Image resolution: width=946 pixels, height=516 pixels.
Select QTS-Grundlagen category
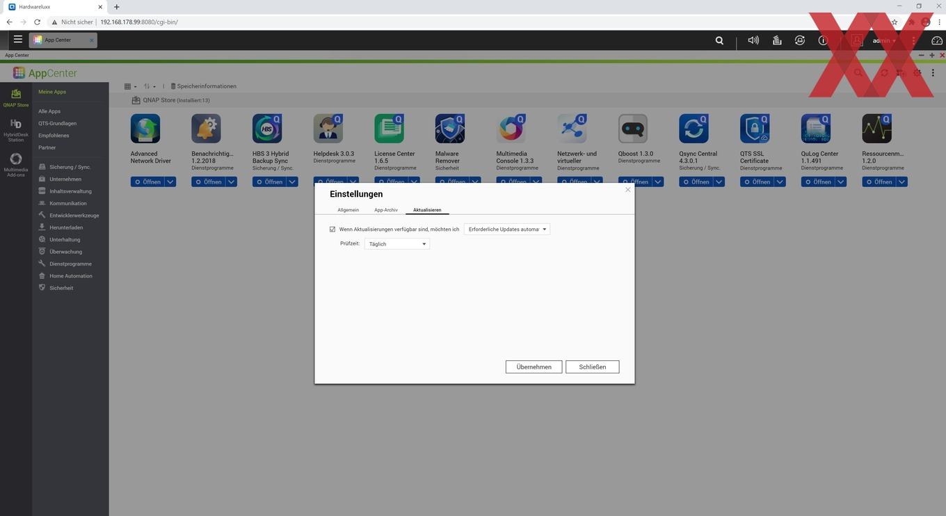pos(58,123)
